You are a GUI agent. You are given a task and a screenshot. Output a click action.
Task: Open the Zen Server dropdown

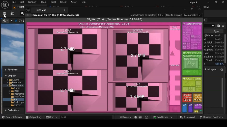pos(163,117)
